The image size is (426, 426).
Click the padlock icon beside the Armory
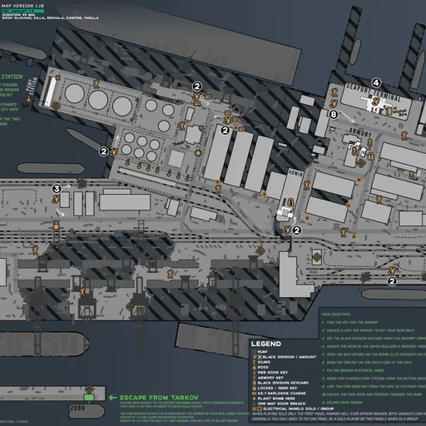coord(371,156)
